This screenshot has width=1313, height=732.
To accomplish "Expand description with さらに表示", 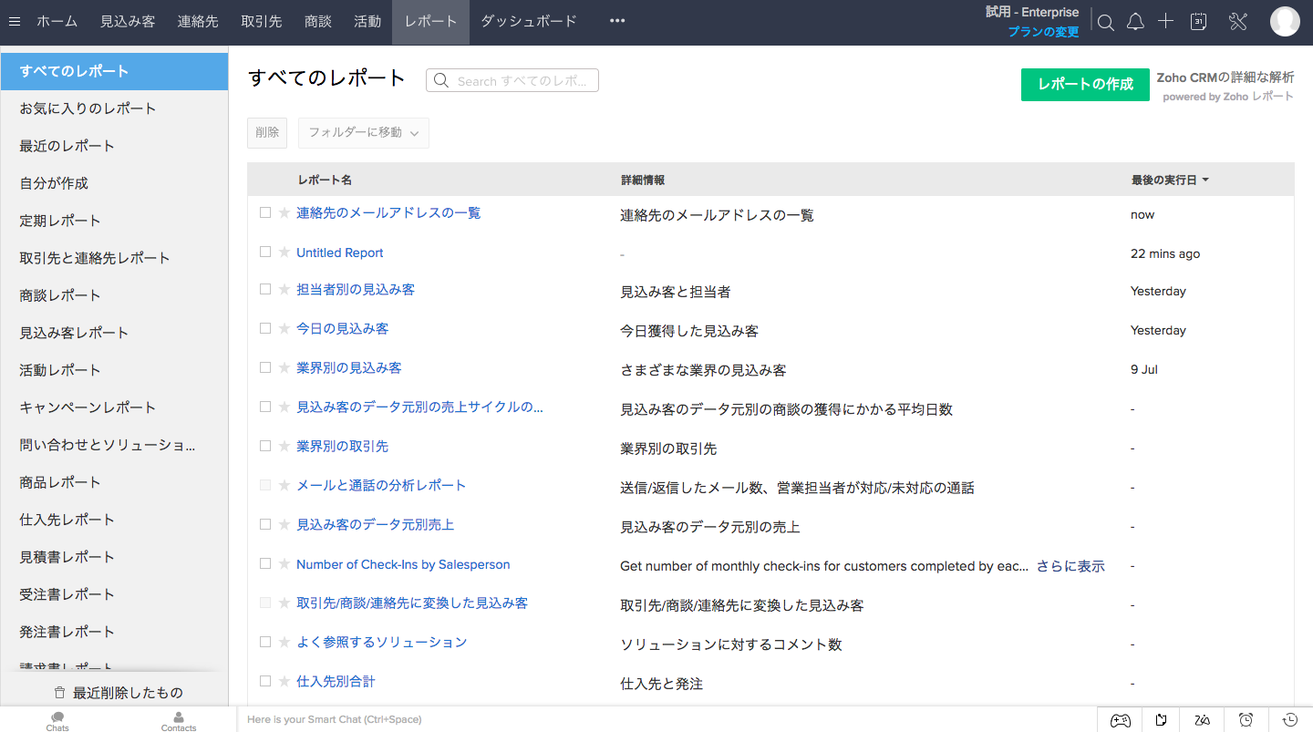I will point(1070,566).
